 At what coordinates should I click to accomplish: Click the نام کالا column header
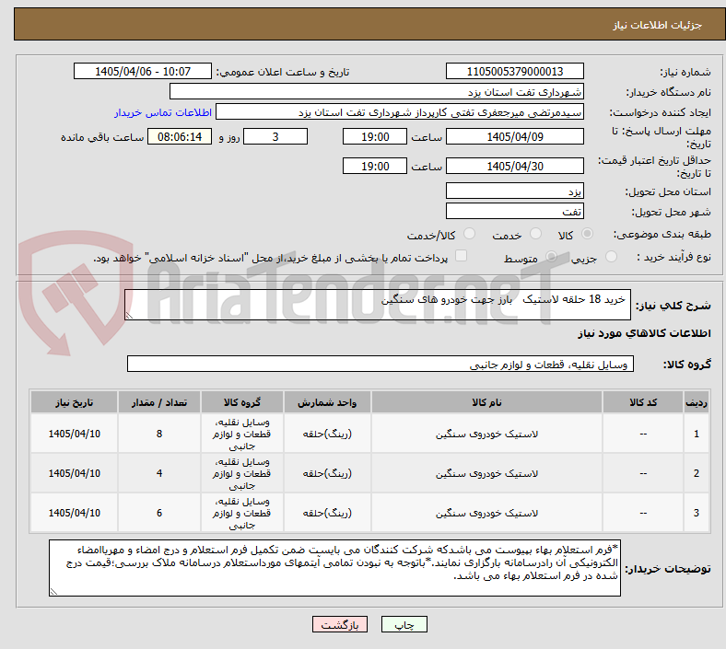point(486,402)
